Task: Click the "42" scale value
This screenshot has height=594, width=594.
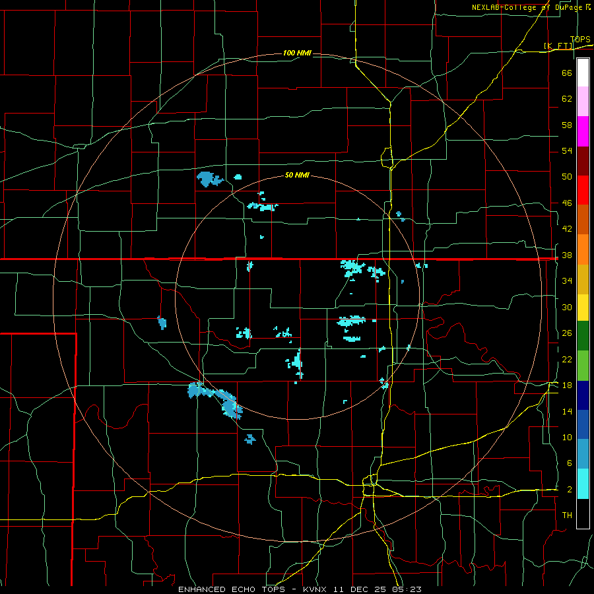Action: pyautogui.click(x=567, y=229)
